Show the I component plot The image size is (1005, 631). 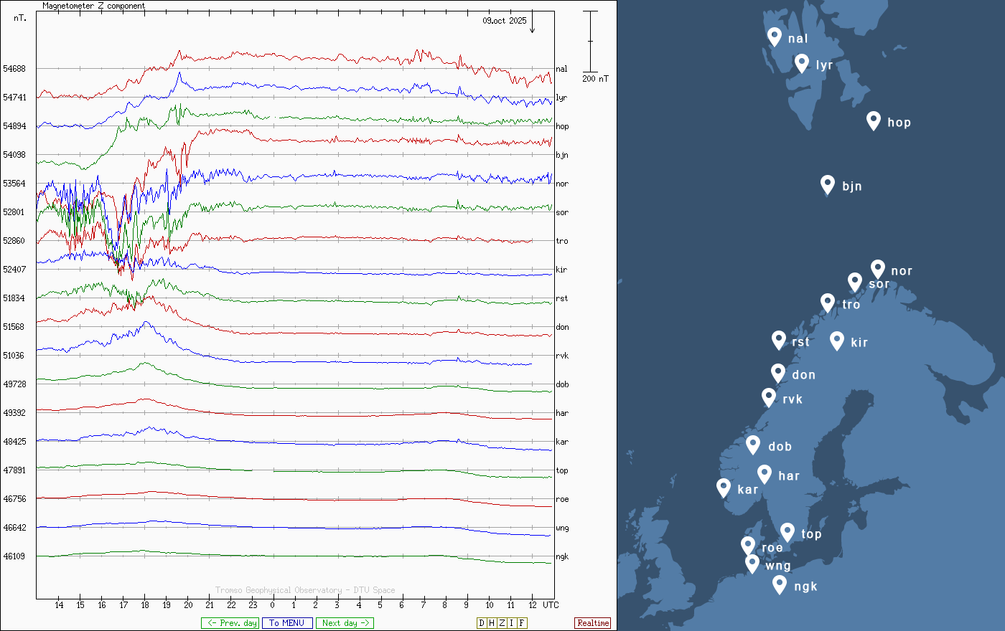point(511,623)
